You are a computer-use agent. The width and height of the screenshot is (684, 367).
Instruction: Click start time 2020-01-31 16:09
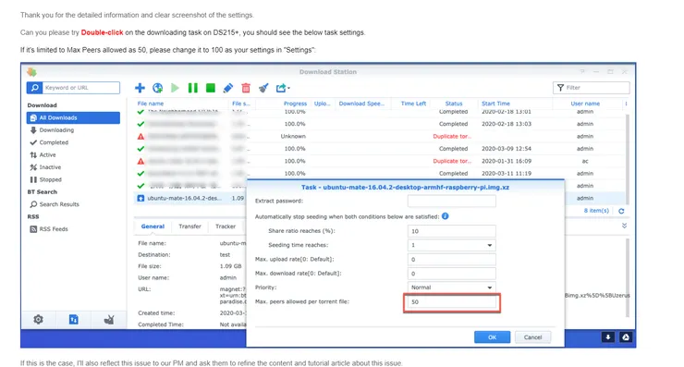point(507,161)
